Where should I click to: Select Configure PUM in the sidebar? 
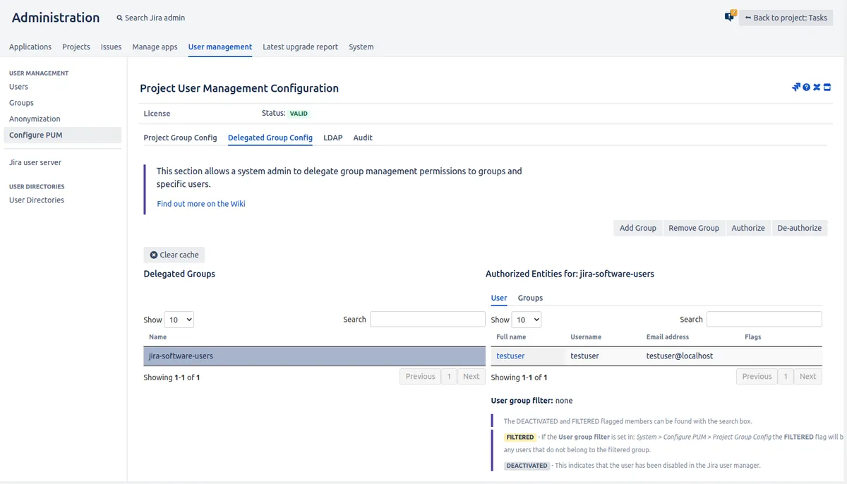[62, 135]
